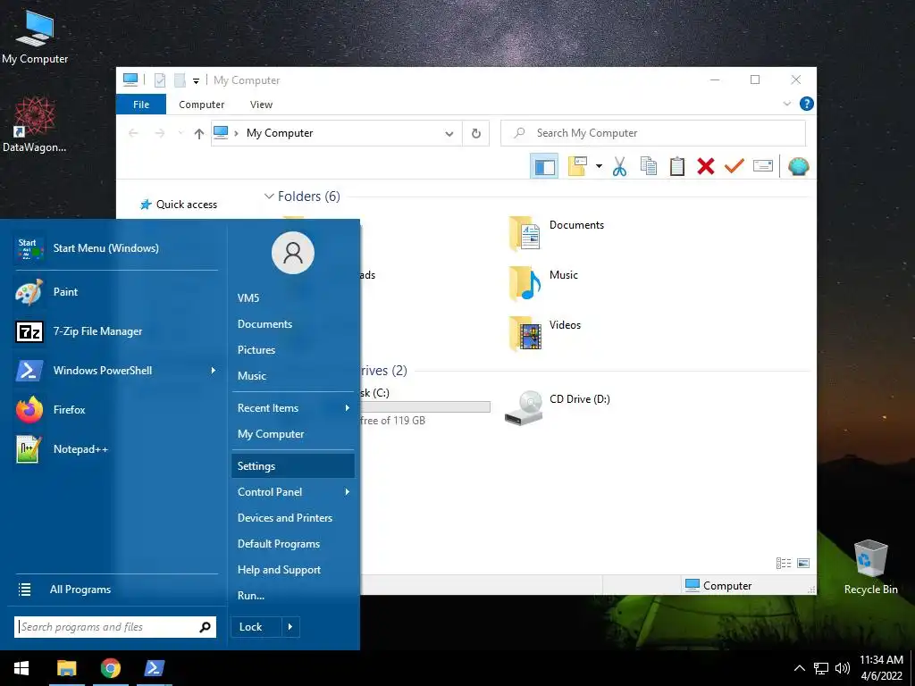915x686 pixels.
Task: Launch Notepad++ from start menu
Action: tap(115, 449)
